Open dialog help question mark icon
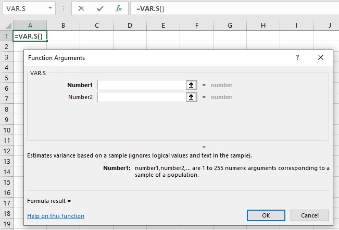Image resolution: width=339 pixels, height=230 pixels. (x=297, y=57)
